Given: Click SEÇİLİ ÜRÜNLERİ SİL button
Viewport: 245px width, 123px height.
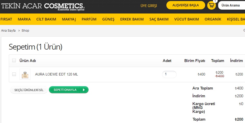Looking at the screenshot, I should point(29,90).
